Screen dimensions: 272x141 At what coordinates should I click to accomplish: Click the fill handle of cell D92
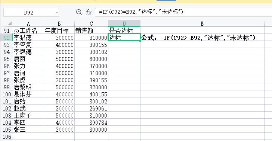[140, 41]
